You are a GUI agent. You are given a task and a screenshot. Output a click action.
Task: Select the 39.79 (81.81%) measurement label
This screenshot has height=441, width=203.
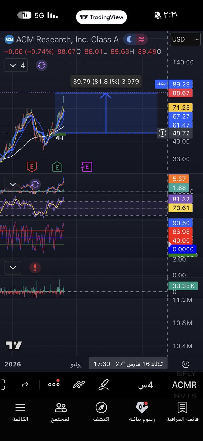coord(106,82)
